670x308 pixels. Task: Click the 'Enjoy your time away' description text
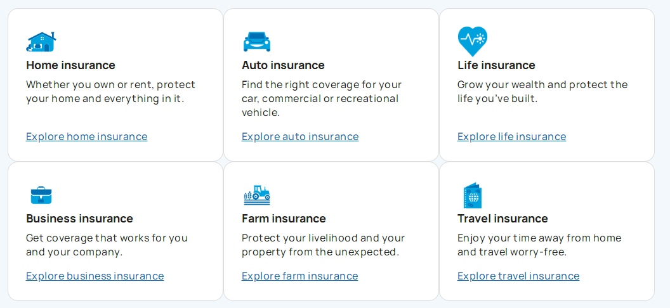539,245
